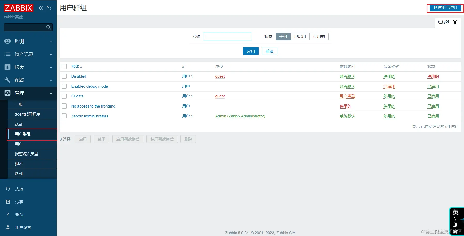Expand the 资产记录 menu chevron
This screenshot has height=236, width=464.
[x=51, y=55]
